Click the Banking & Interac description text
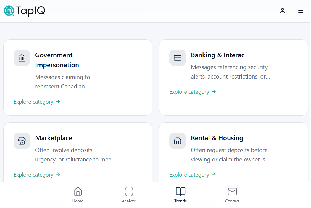311x208 pixels. [229, 72]
